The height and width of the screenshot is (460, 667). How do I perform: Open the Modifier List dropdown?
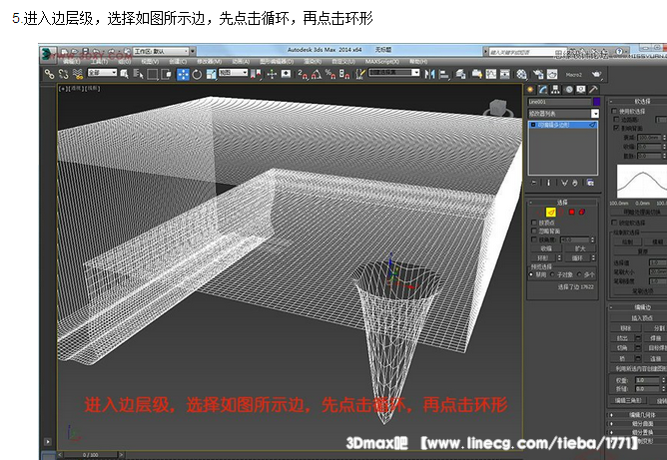[x=563, y=114]
